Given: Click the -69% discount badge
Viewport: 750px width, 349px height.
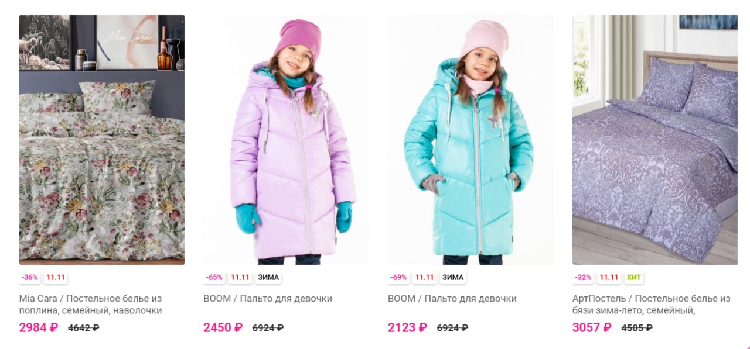Looking at the screenshot, I should [x=398, y=278].
